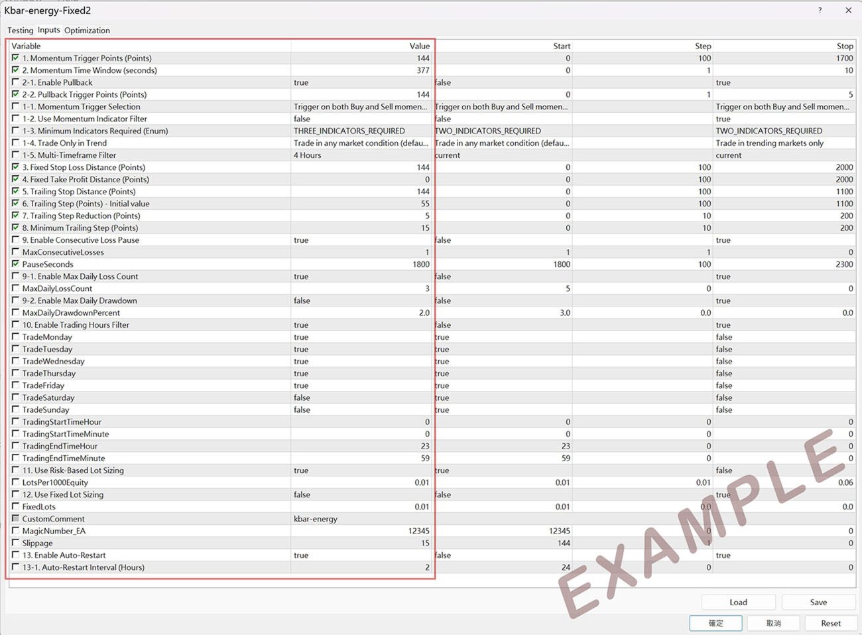Screen dimensions: 862x635
Task: Check Momentum Trigger Selection checkbox
Action: [x=15, y=106]
